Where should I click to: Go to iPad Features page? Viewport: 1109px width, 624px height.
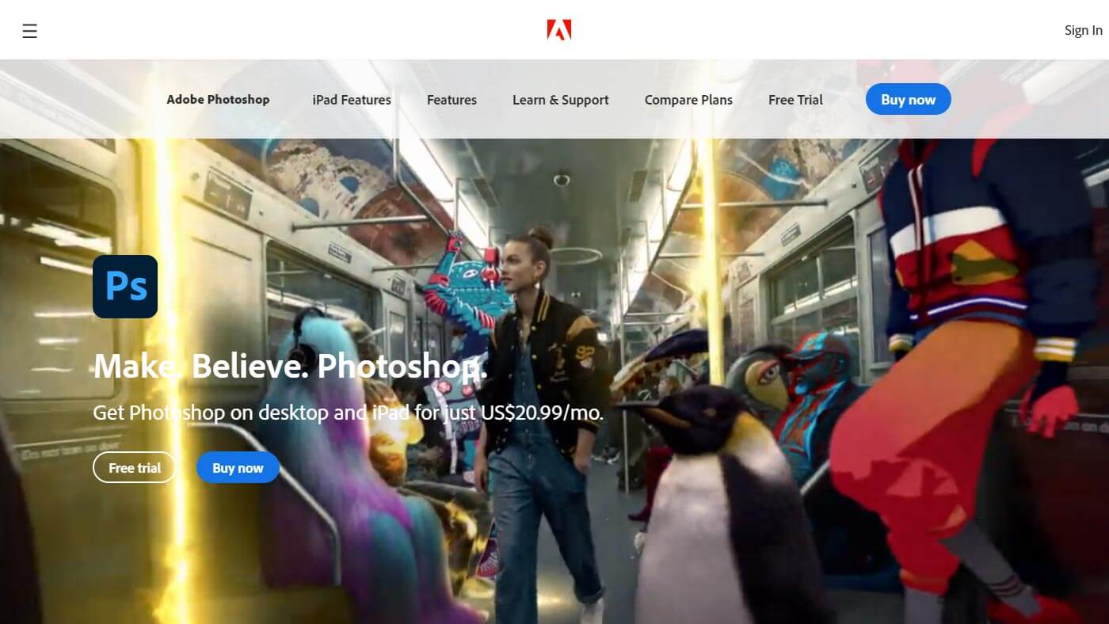[x=352, y=100]
